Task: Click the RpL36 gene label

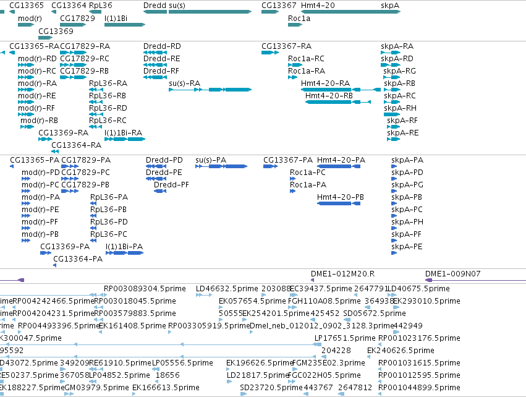Action: click(101, 6)
